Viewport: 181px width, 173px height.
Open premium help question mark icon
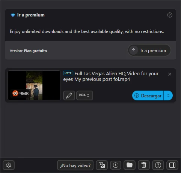(x=170, y=15)
